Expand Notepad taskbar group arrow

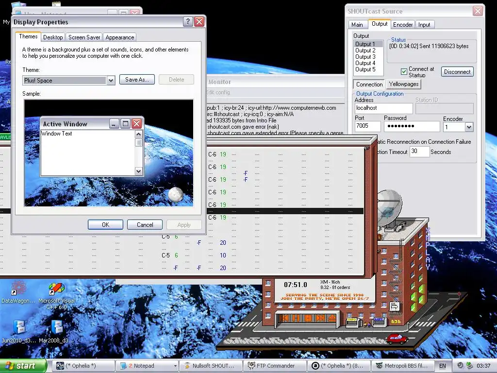[175, 366]
